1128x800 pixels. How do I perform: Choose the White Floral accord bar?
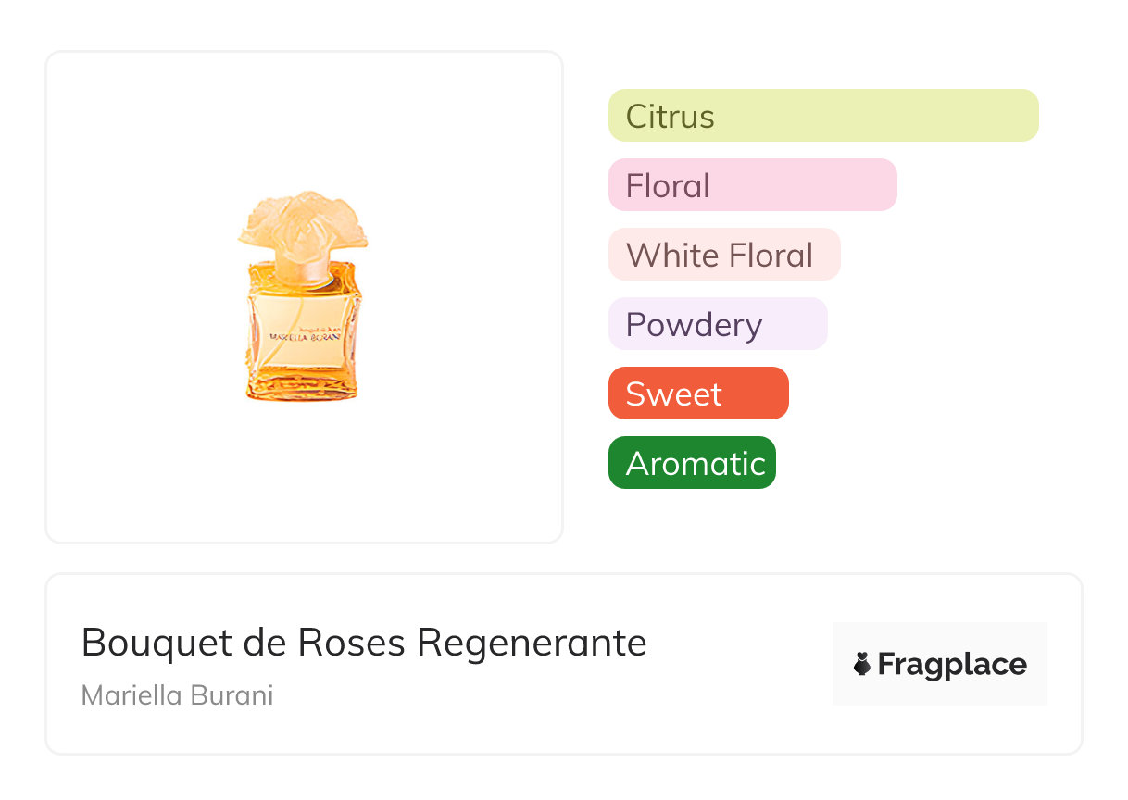(x=723, y=255)
